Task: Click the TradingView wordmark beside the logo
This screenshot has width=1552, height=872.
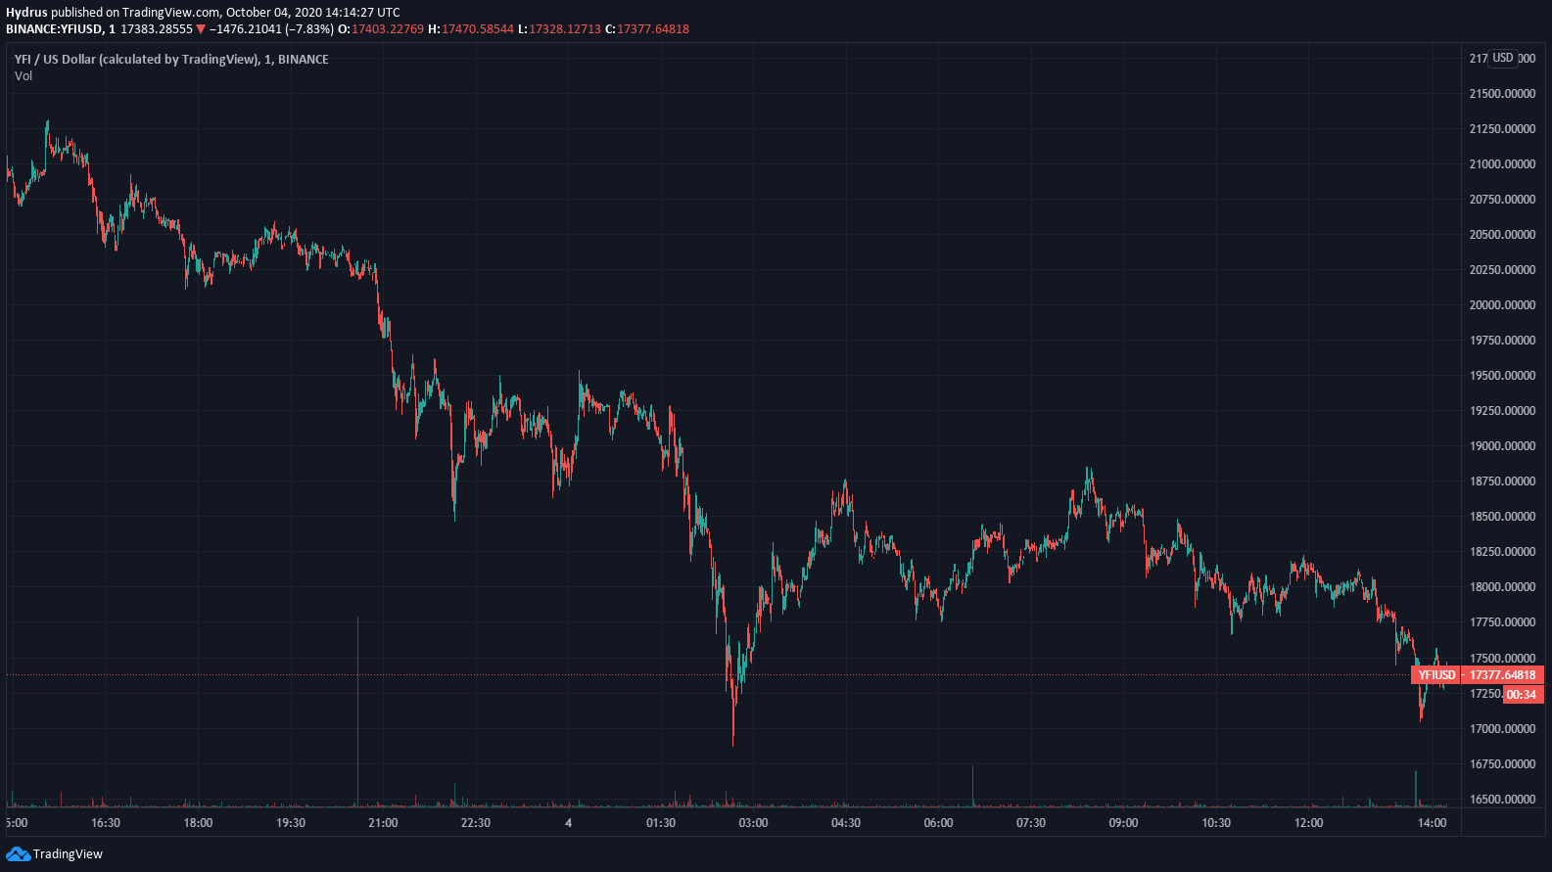Action: [x=68, y=854]
